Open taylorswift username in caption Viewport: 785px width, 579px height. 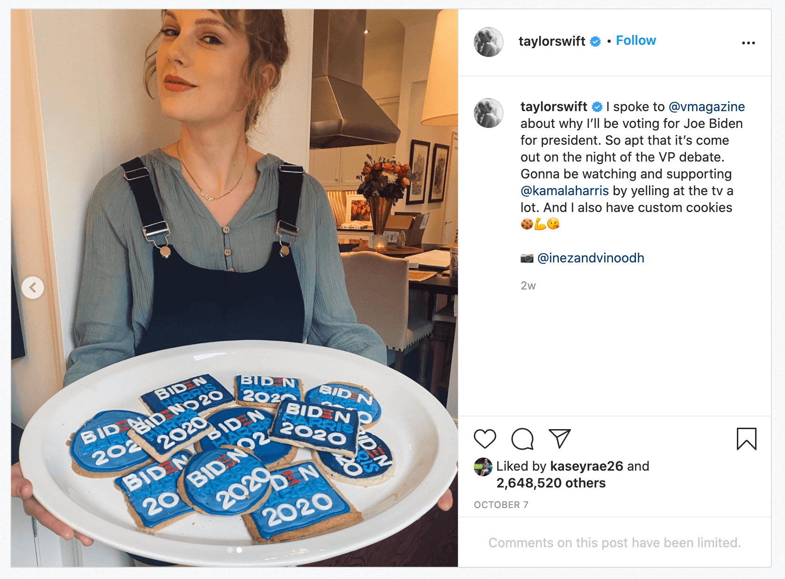[x=554, y=107]
